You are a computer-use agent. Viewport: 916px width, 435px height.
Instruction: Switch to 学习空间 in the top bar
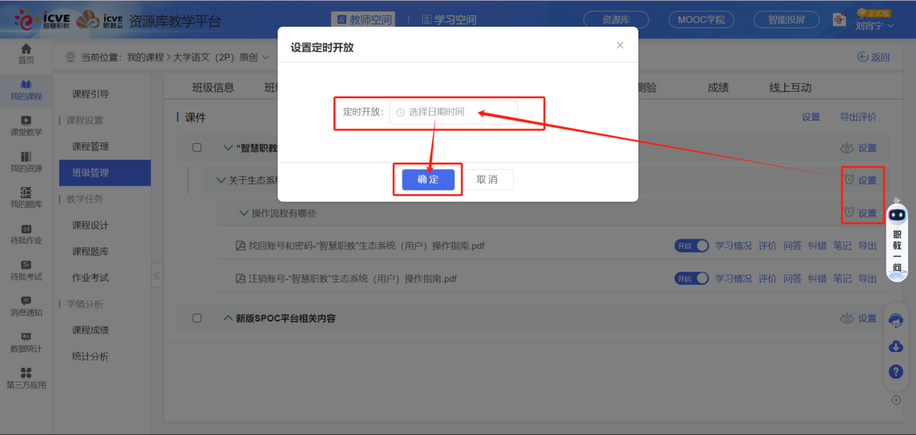click(449, 20)
